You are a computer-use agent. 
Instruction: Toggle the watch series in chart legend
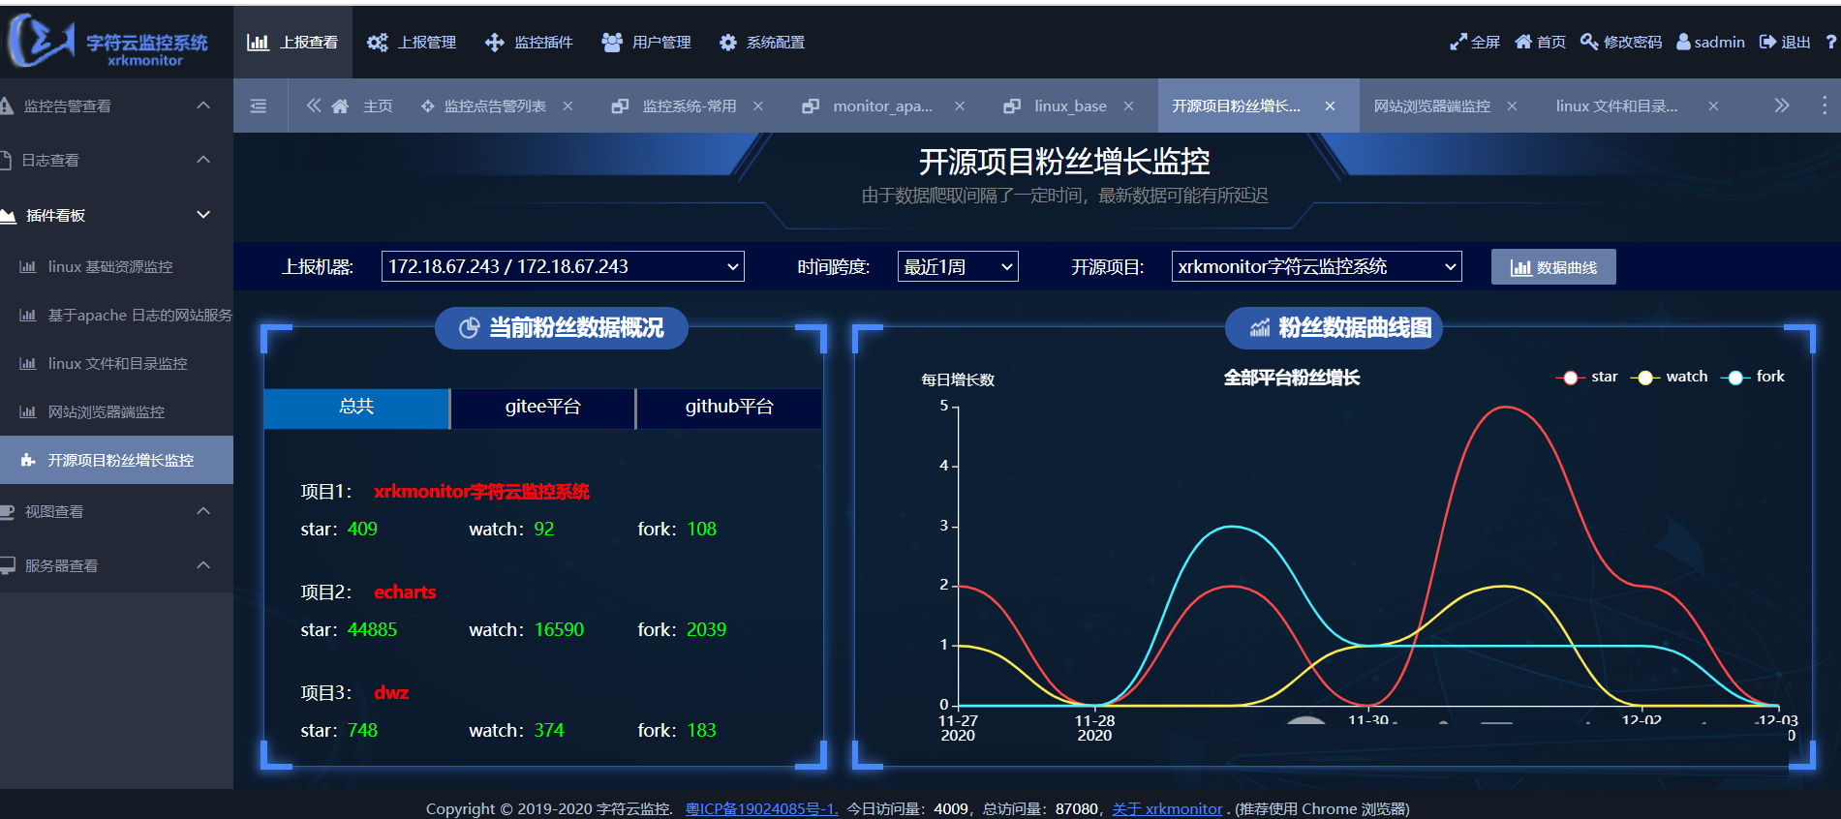(1669, 377)
